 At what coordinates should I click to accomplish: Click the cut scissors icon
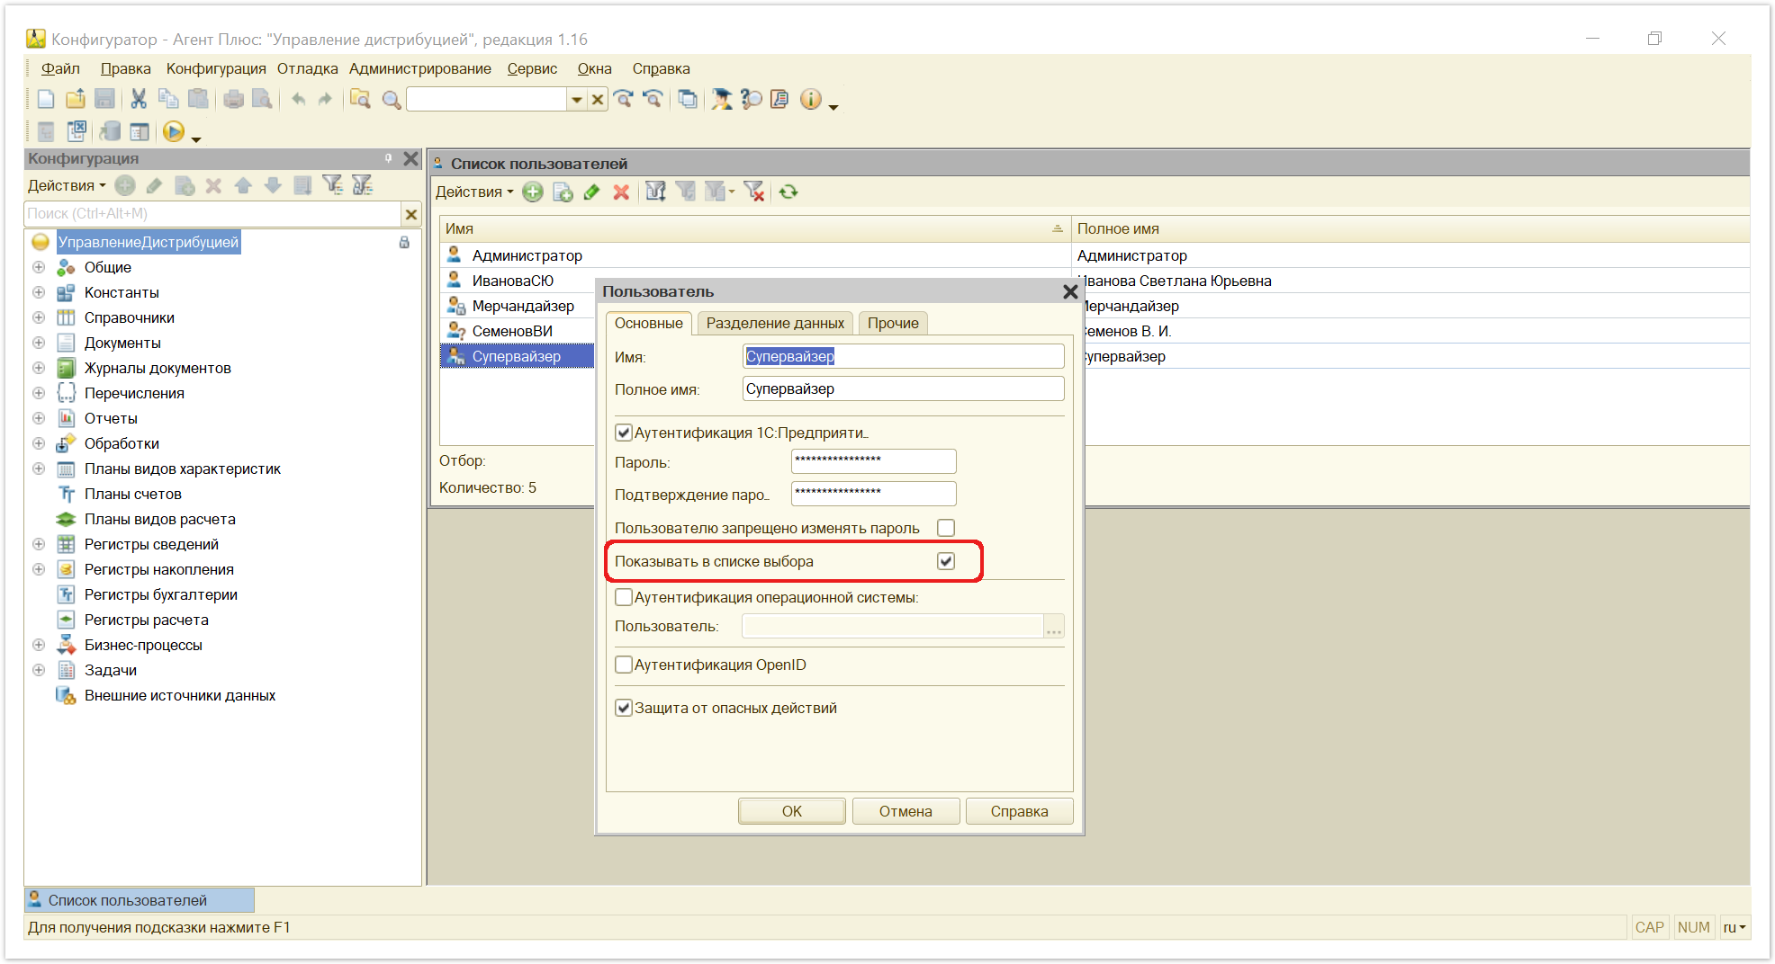139,99
